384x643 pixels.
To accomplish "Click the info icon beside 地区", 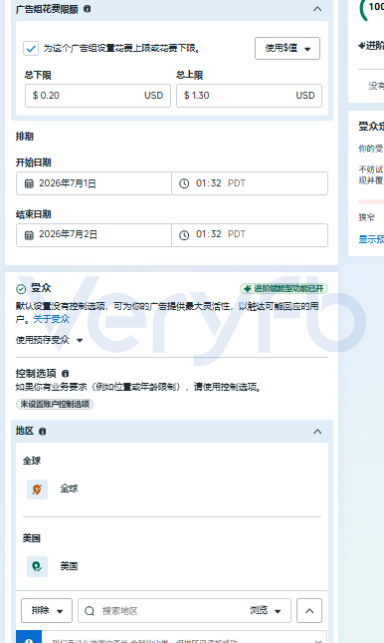I will [x=42, y=432].
